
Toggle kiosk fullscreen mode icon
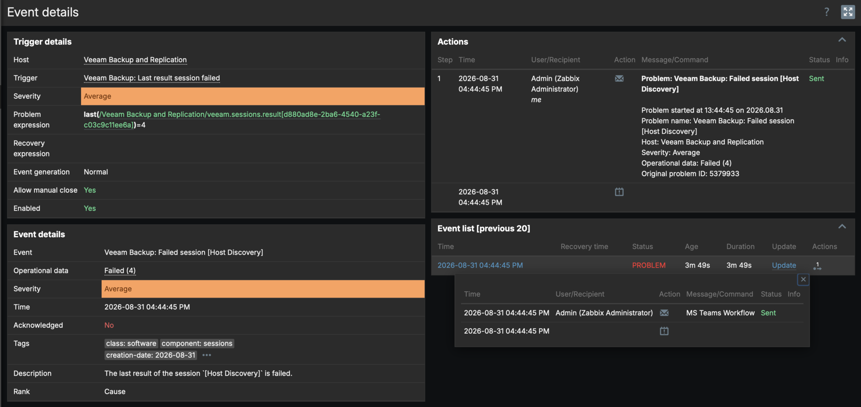click(x=848, y=12)
